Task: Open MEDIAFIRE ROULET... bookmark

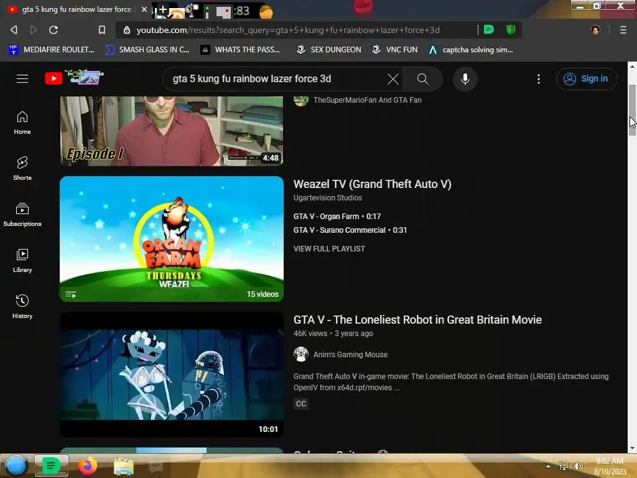Action: click(x=51, y=50)
